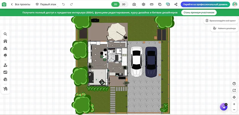Select the patio umbrella object

[117, 32]
